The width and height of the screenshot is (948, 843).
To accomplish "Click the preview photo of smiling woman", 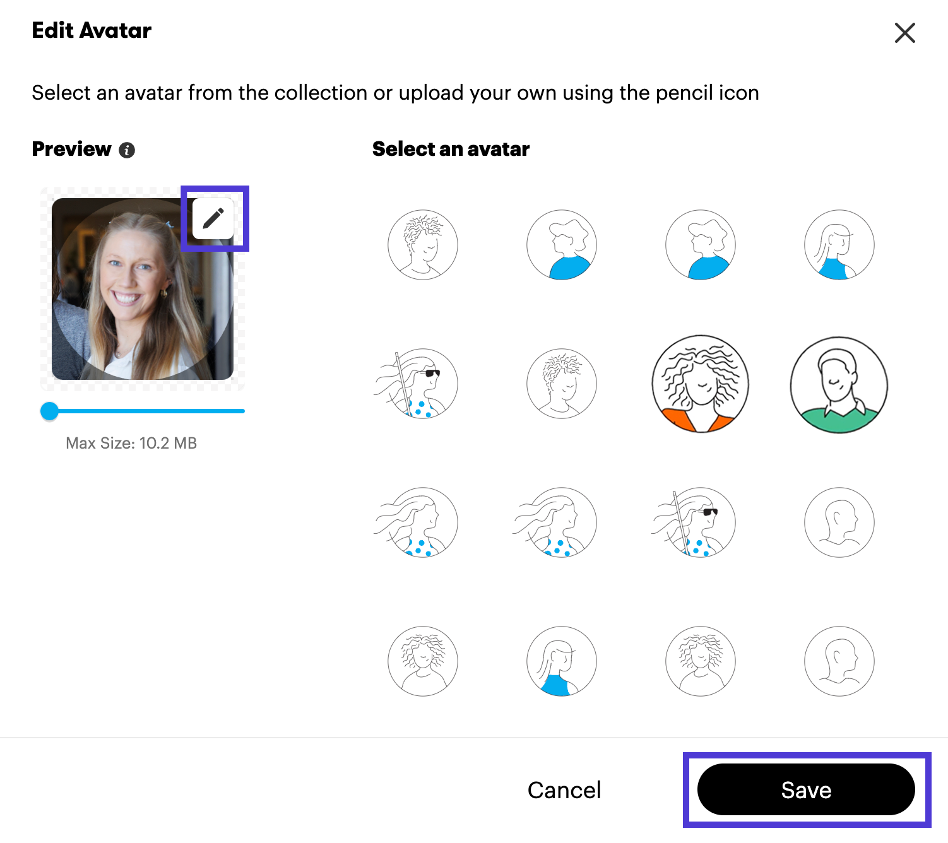I will tap(143, 289).
